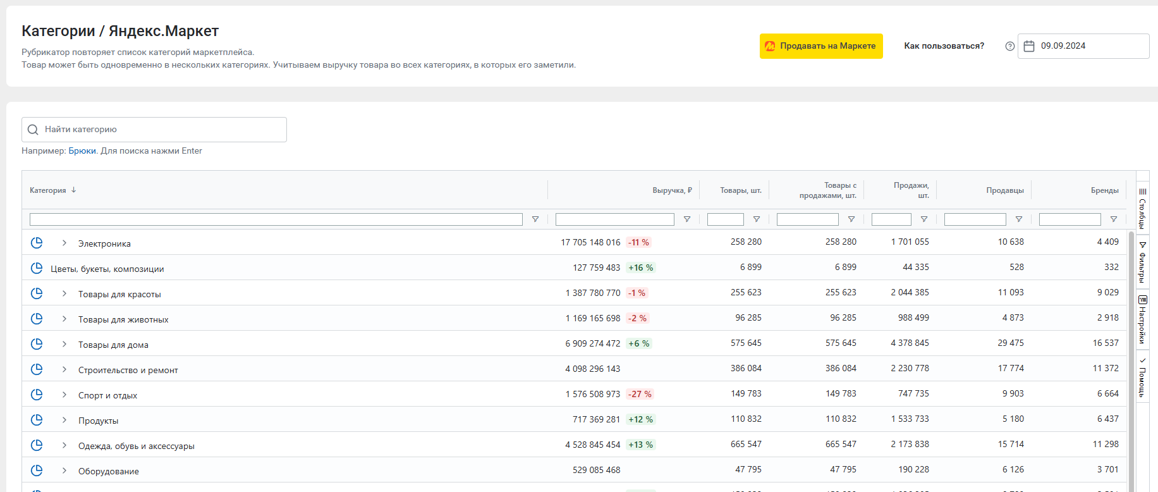Focus the Бренды column filter input

pos(1070,219)
